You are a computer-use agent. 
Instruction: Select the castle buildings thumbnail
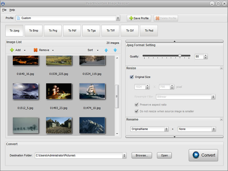pyautogui.click(x=59, y=125)
